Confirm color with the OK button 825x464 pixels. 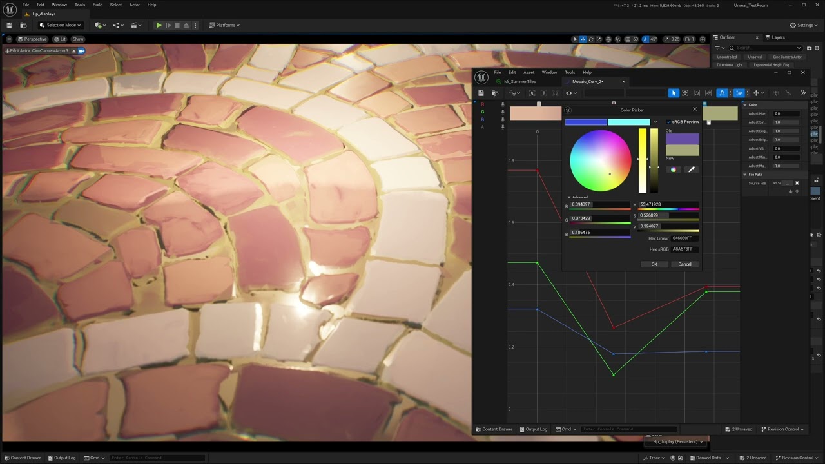(654, 264)
